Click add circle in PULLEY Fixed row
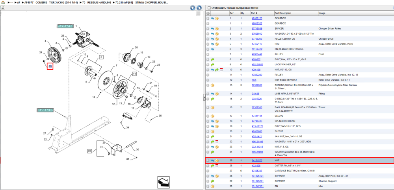Screen dimensions: 394x190 pos(208,54)
